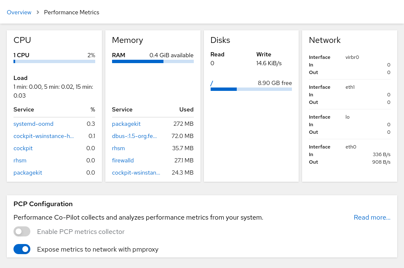Open cockpit-wsinstance-h service CPU link
Image resolution: width=404 pixels, height=268 pixels.
[x=43, y=136]
